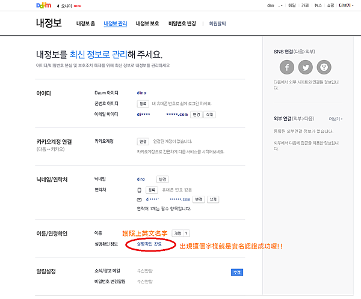Click 회원탈퇴 link
361x299 pixels.
217,23
